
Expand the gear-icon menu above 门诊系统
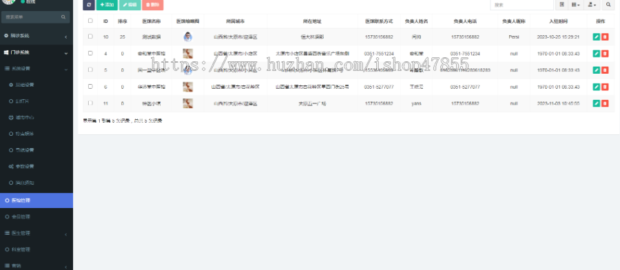click(x=37, y=36)
